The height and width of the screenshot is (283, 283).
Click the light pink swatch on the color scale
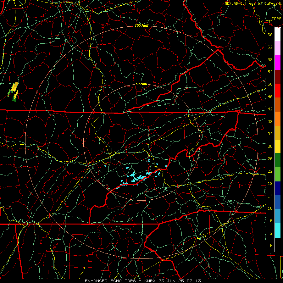[278, 48]
